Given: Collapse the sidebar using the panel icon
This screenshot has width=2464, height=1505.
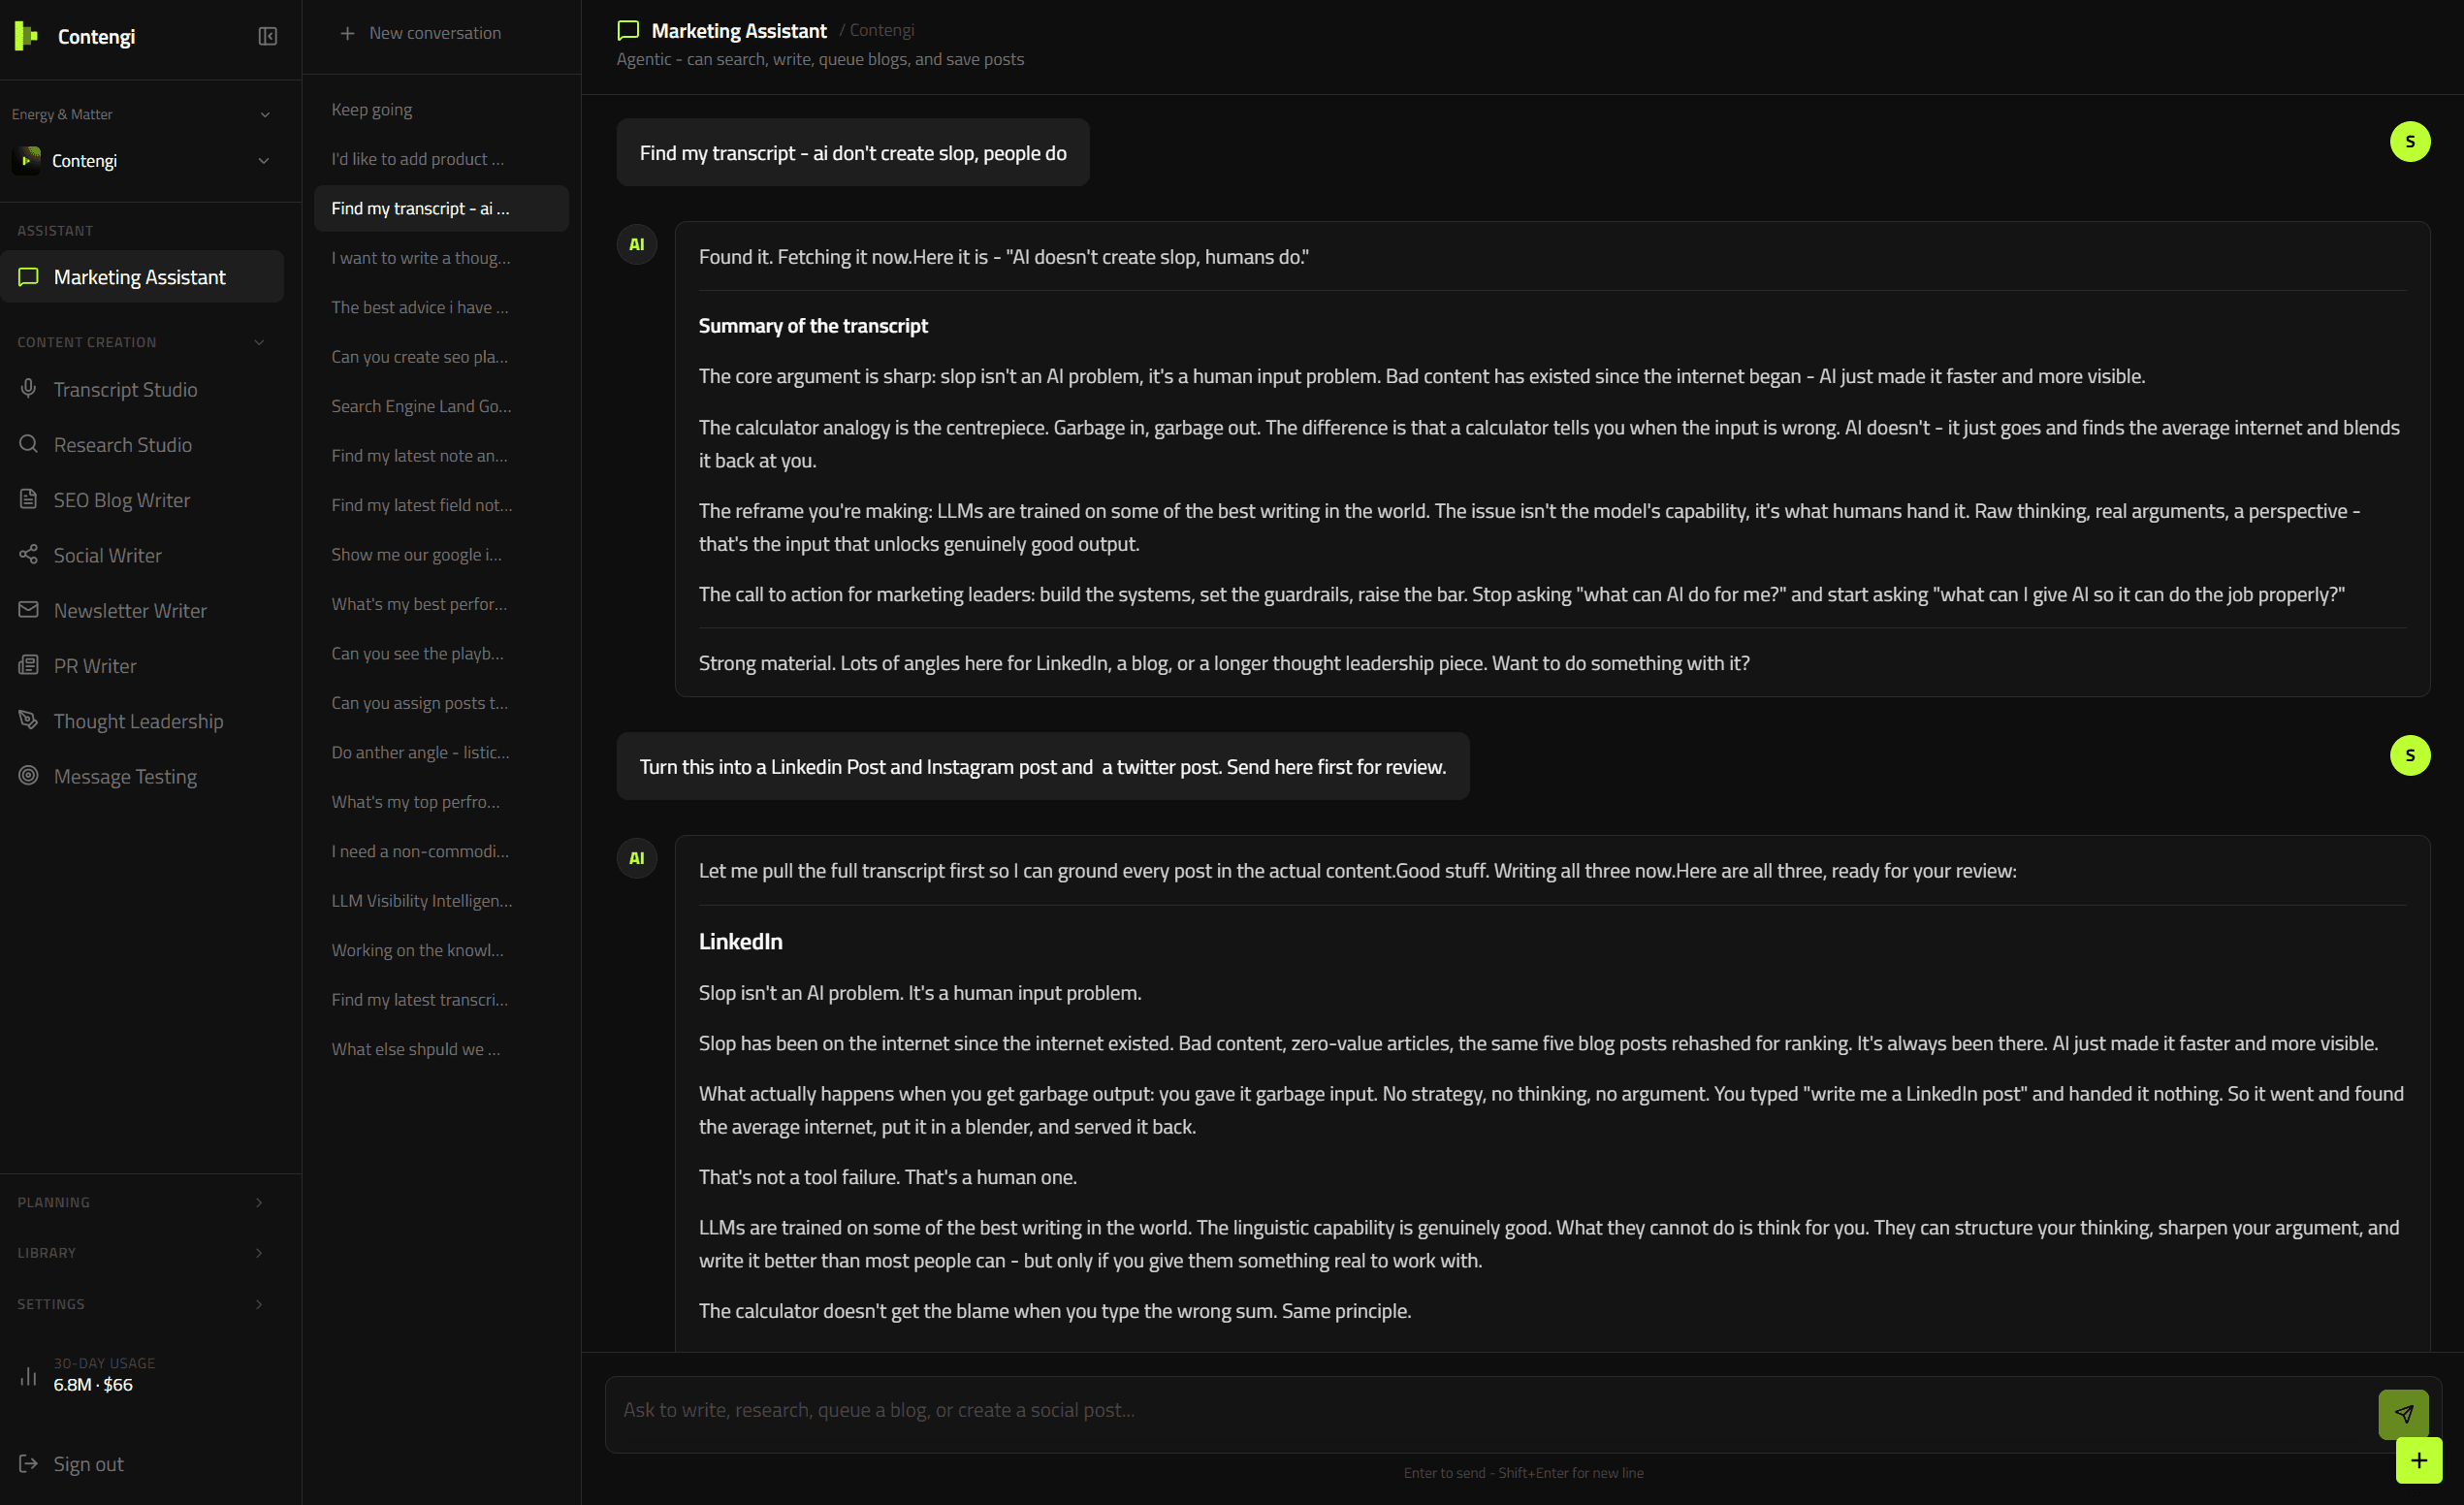Looking at the screenshot, I should point(267,36).
